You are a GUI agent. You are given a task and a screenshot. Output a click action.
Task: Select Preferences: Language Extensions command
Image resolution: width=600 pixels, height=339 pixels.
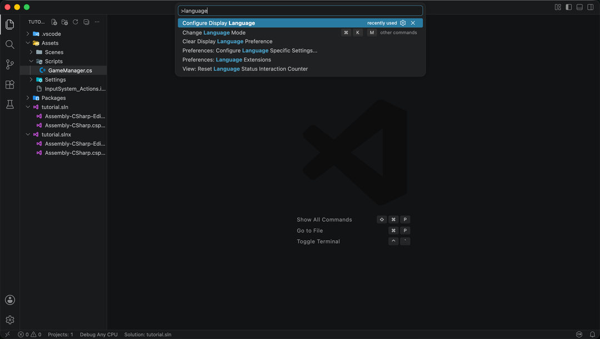tap(301, 59)
